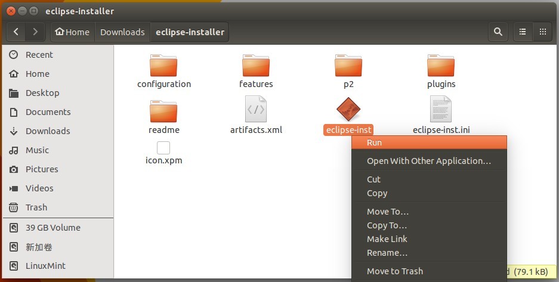Go forward with the right arrow button

(35, 32)
